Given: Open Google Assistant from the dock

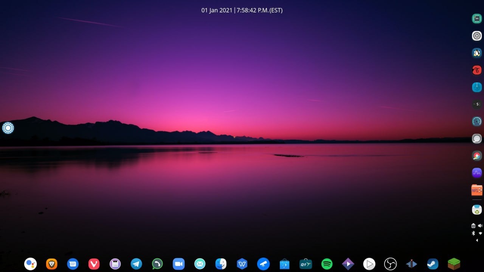Looking at the screenshot, I should (30, 264).
